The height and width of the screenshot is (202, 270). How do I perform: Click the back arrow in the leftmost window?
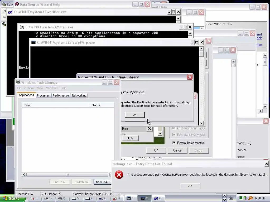pos(4,17)
